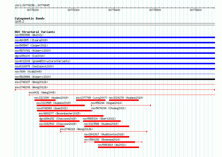The image size is (222, 157).
Task: Click the blue bar under nsv5983586
Action: (x=115, y=37)
